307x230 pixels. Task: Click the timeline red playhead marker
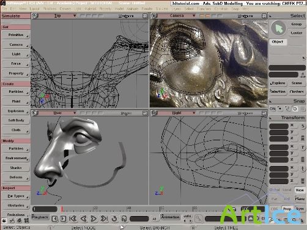62,209
